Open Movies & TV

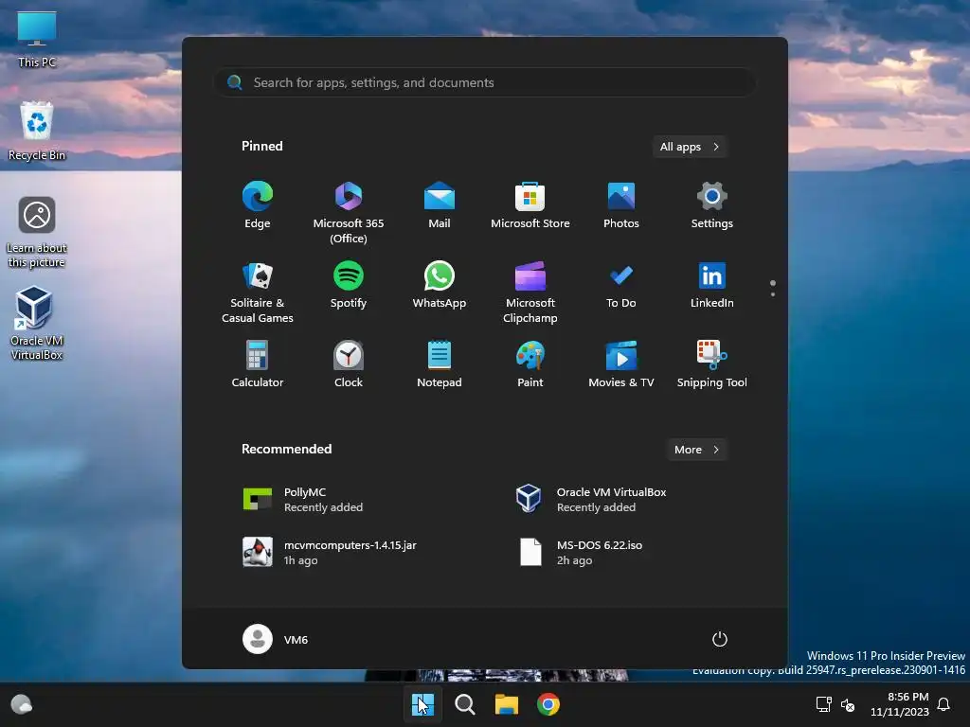(621, 364)
